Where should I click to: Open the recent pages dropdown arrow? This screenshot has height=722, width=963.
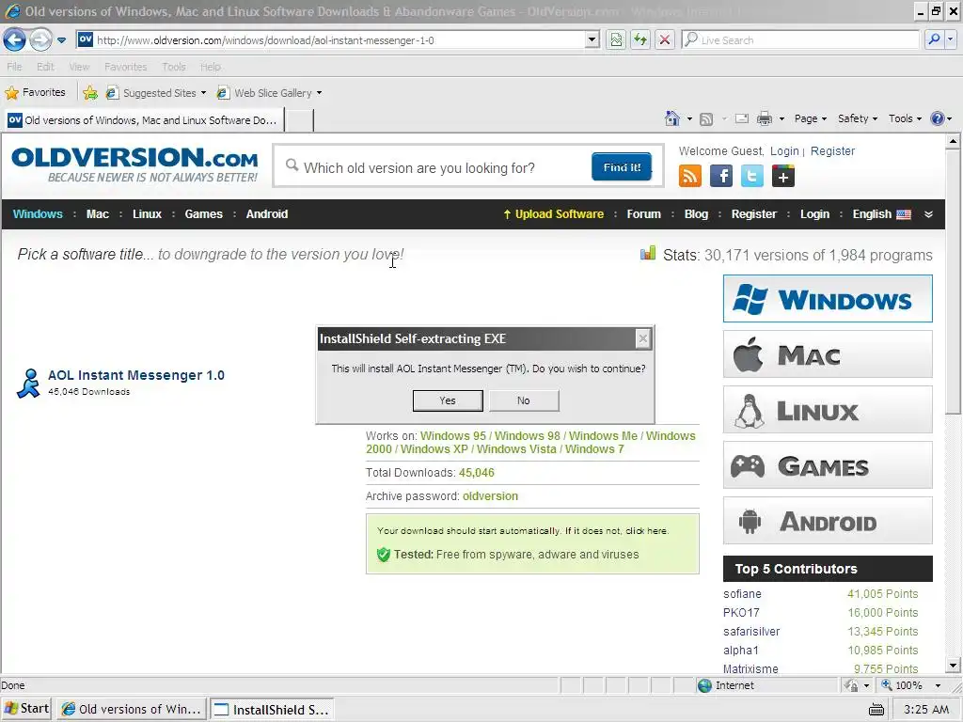[x=61, y=40]
